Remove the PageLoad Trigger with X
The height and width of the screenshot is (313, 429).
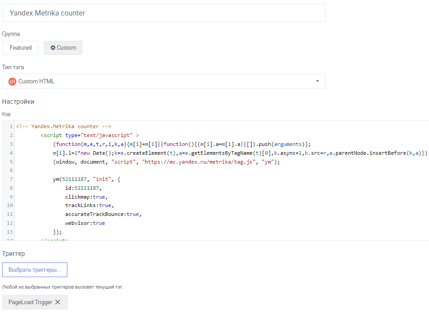(x=58, y=302)
